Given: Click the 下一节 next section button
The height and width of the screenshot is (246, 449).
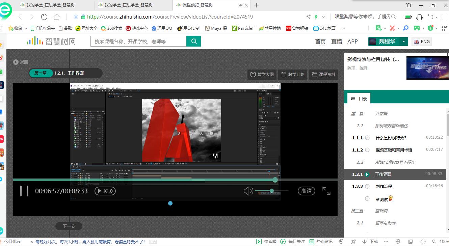Looking at the screenshot, I should 69,226.
